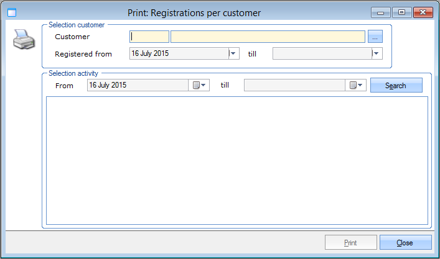Screen dimensions: 440x259
Task: Maximize the Print Registrations window
Action: 401,12
